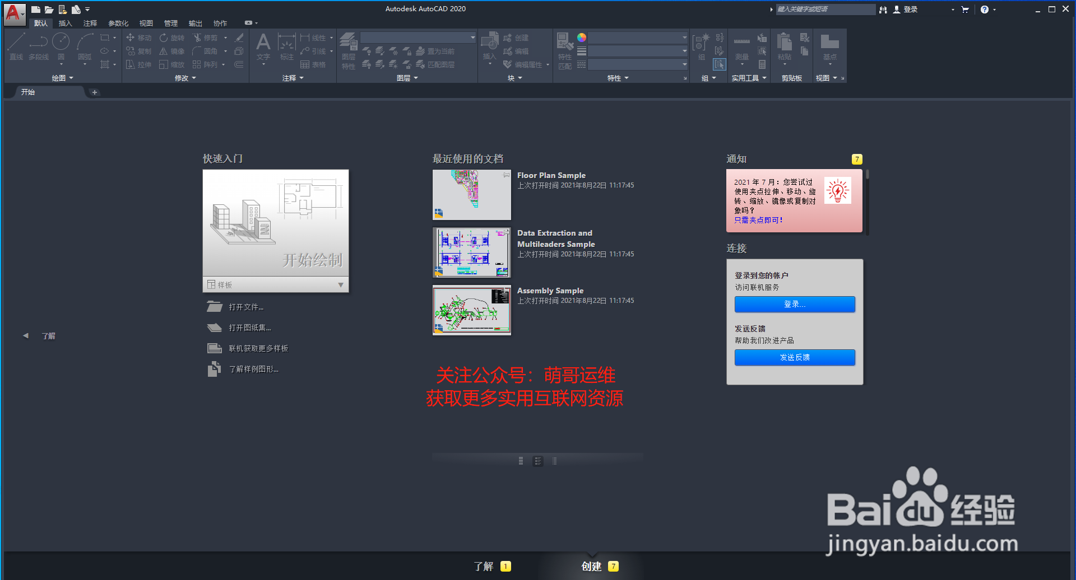Open the Manage (管理) ribbon tab
The height and width of the screenshot is (580, 1076).
171,23
